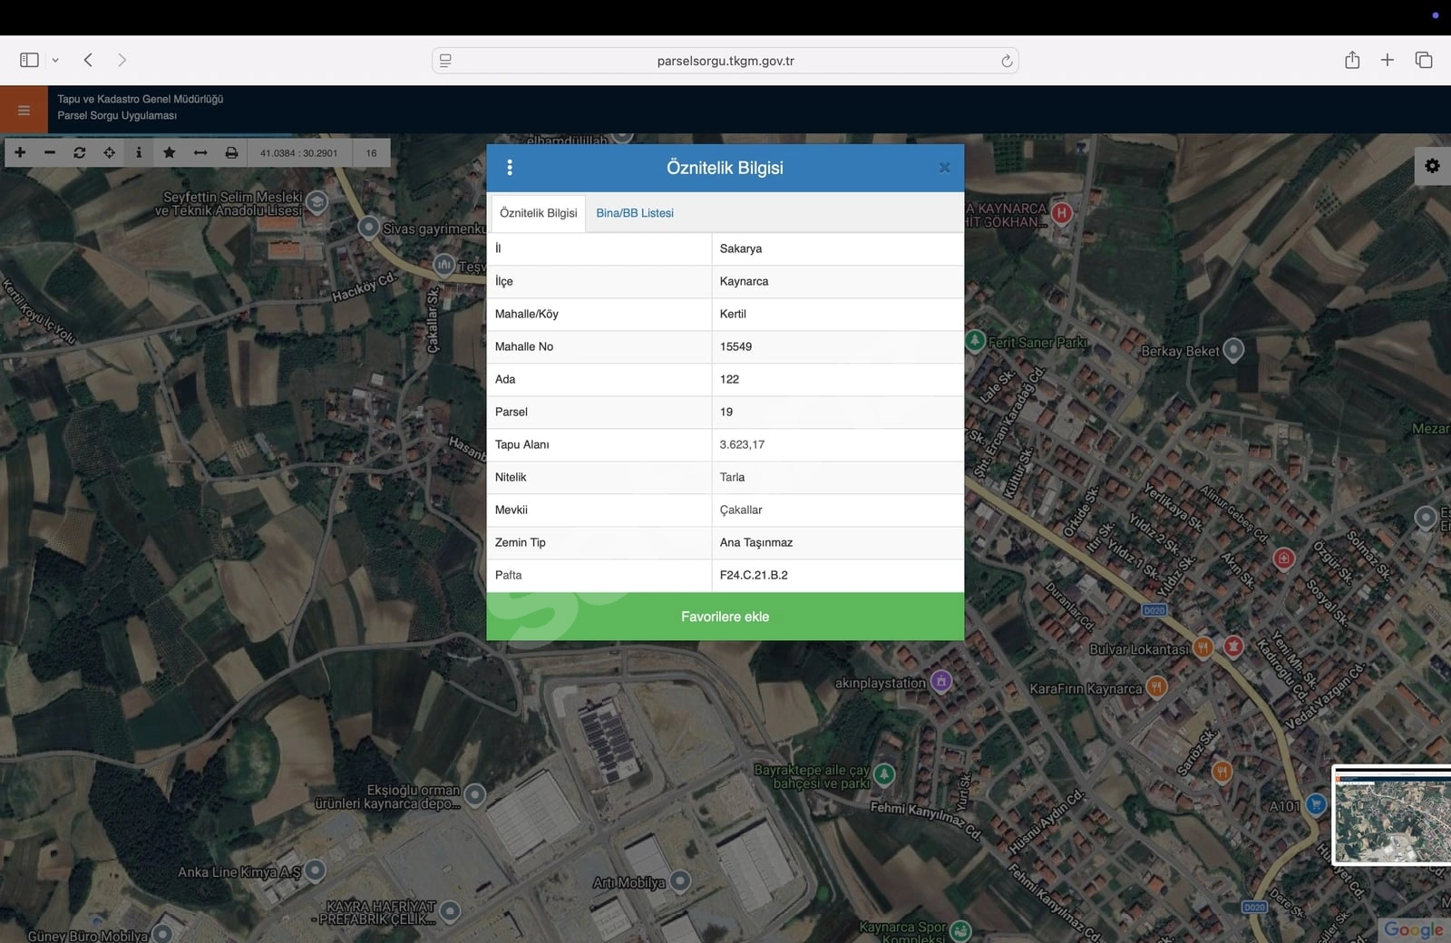Select the Kaynarca Spor Kompleksi marker
The image size is (1451, 943).
[x=960, y=930]
